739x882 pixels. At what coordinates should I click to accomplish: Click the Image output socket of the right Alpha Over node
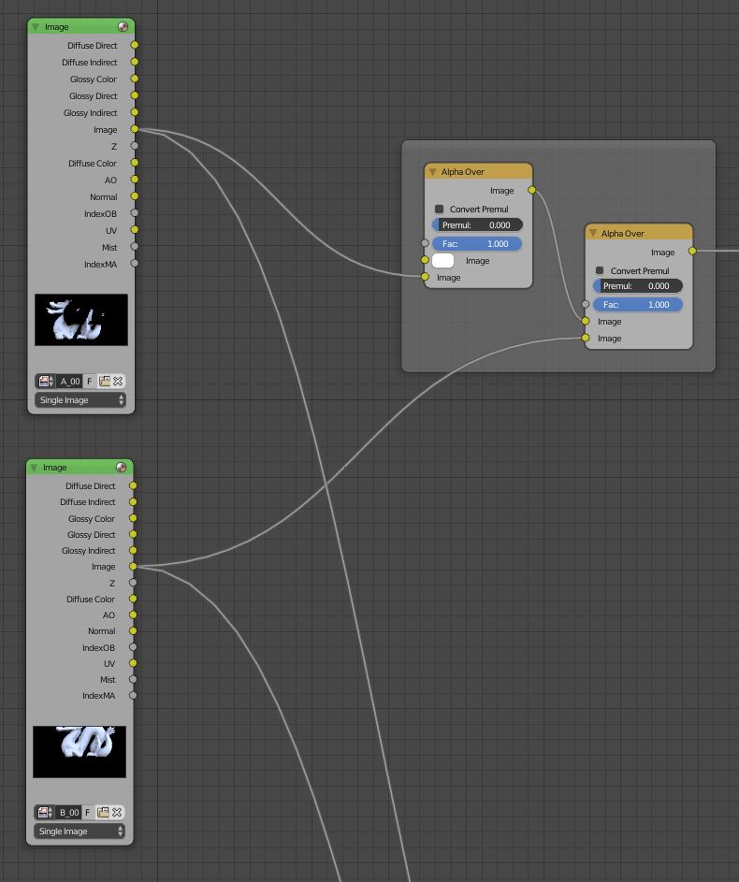692,251
